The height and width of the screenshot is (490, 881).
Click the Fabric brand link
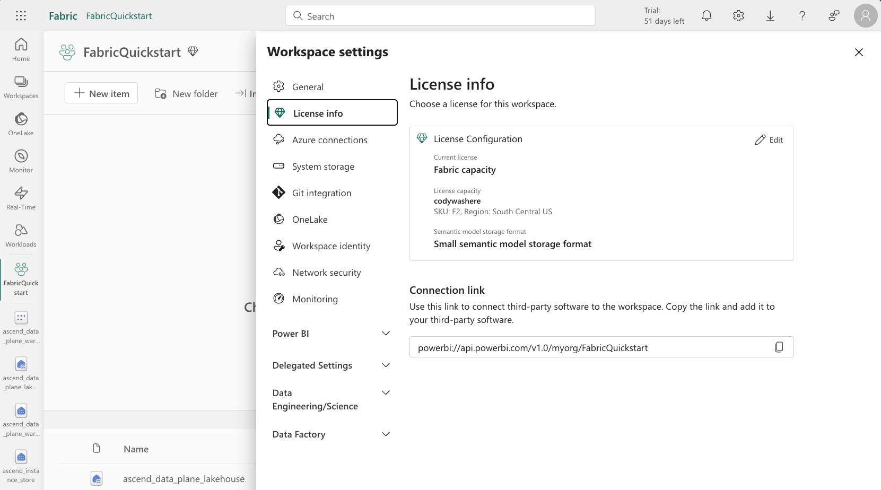(63, 16)
